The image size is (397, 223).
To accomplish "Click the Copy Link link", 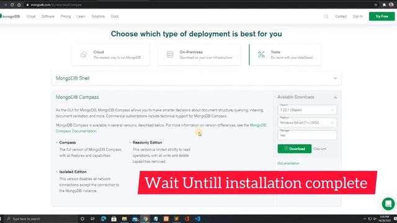I will point(320,149).
